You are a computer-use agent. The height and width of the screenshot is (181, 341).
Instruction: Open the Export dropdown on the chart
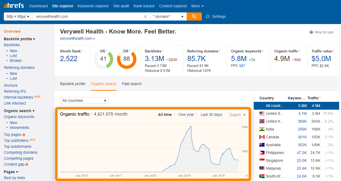237,115
